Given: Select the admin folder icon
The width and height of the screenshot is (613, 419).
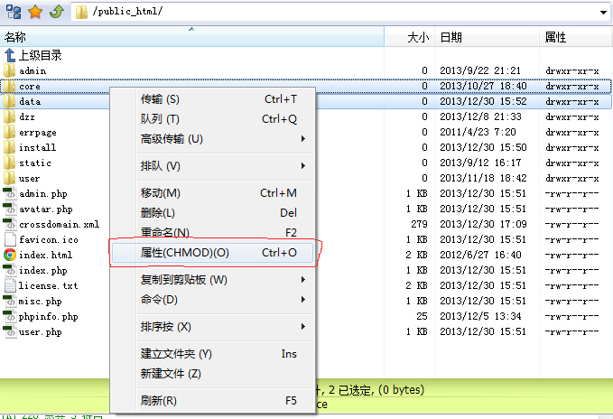Looking at the screenshot, I should (9, 70).
